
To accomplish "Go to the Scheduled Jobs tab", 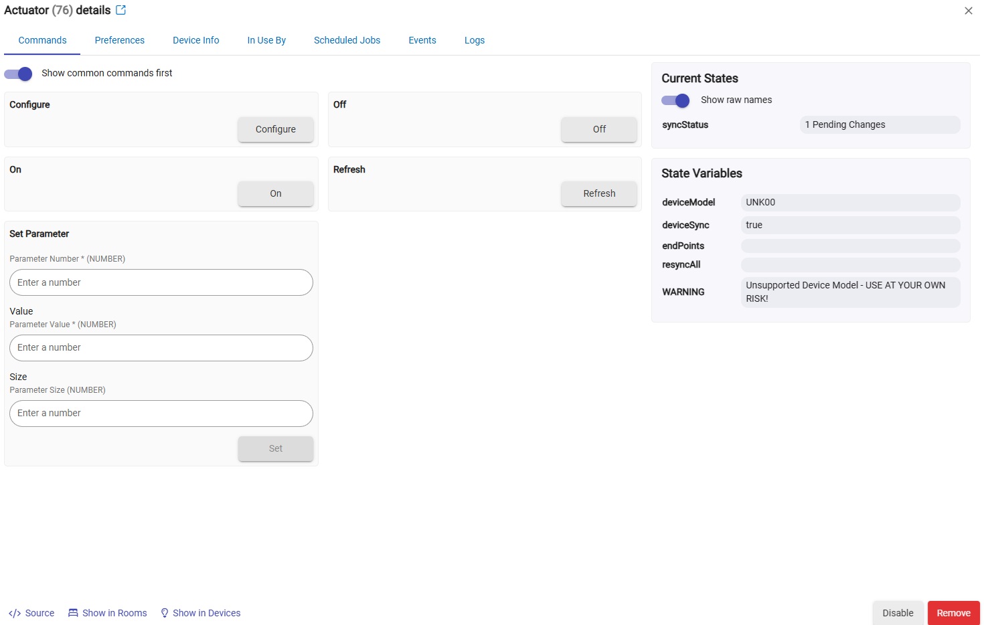I will tap(347, 40).
